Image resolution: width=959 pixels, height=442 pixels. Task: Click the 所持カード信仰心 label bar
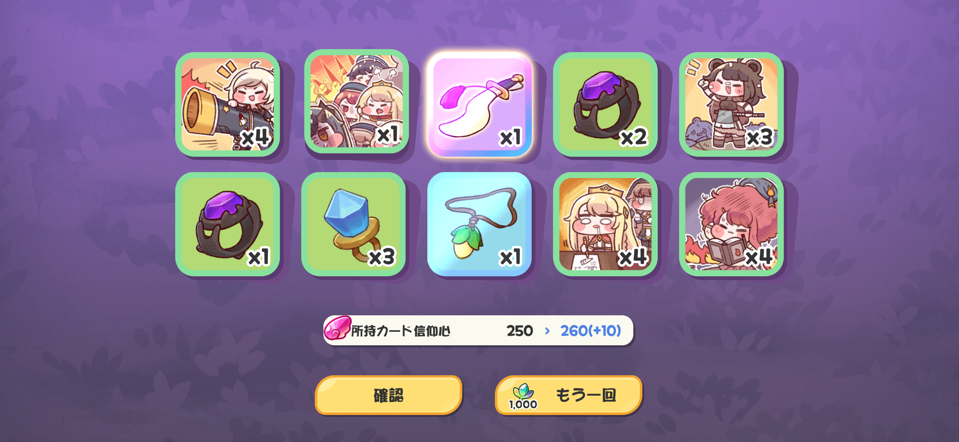pos(478,330)
